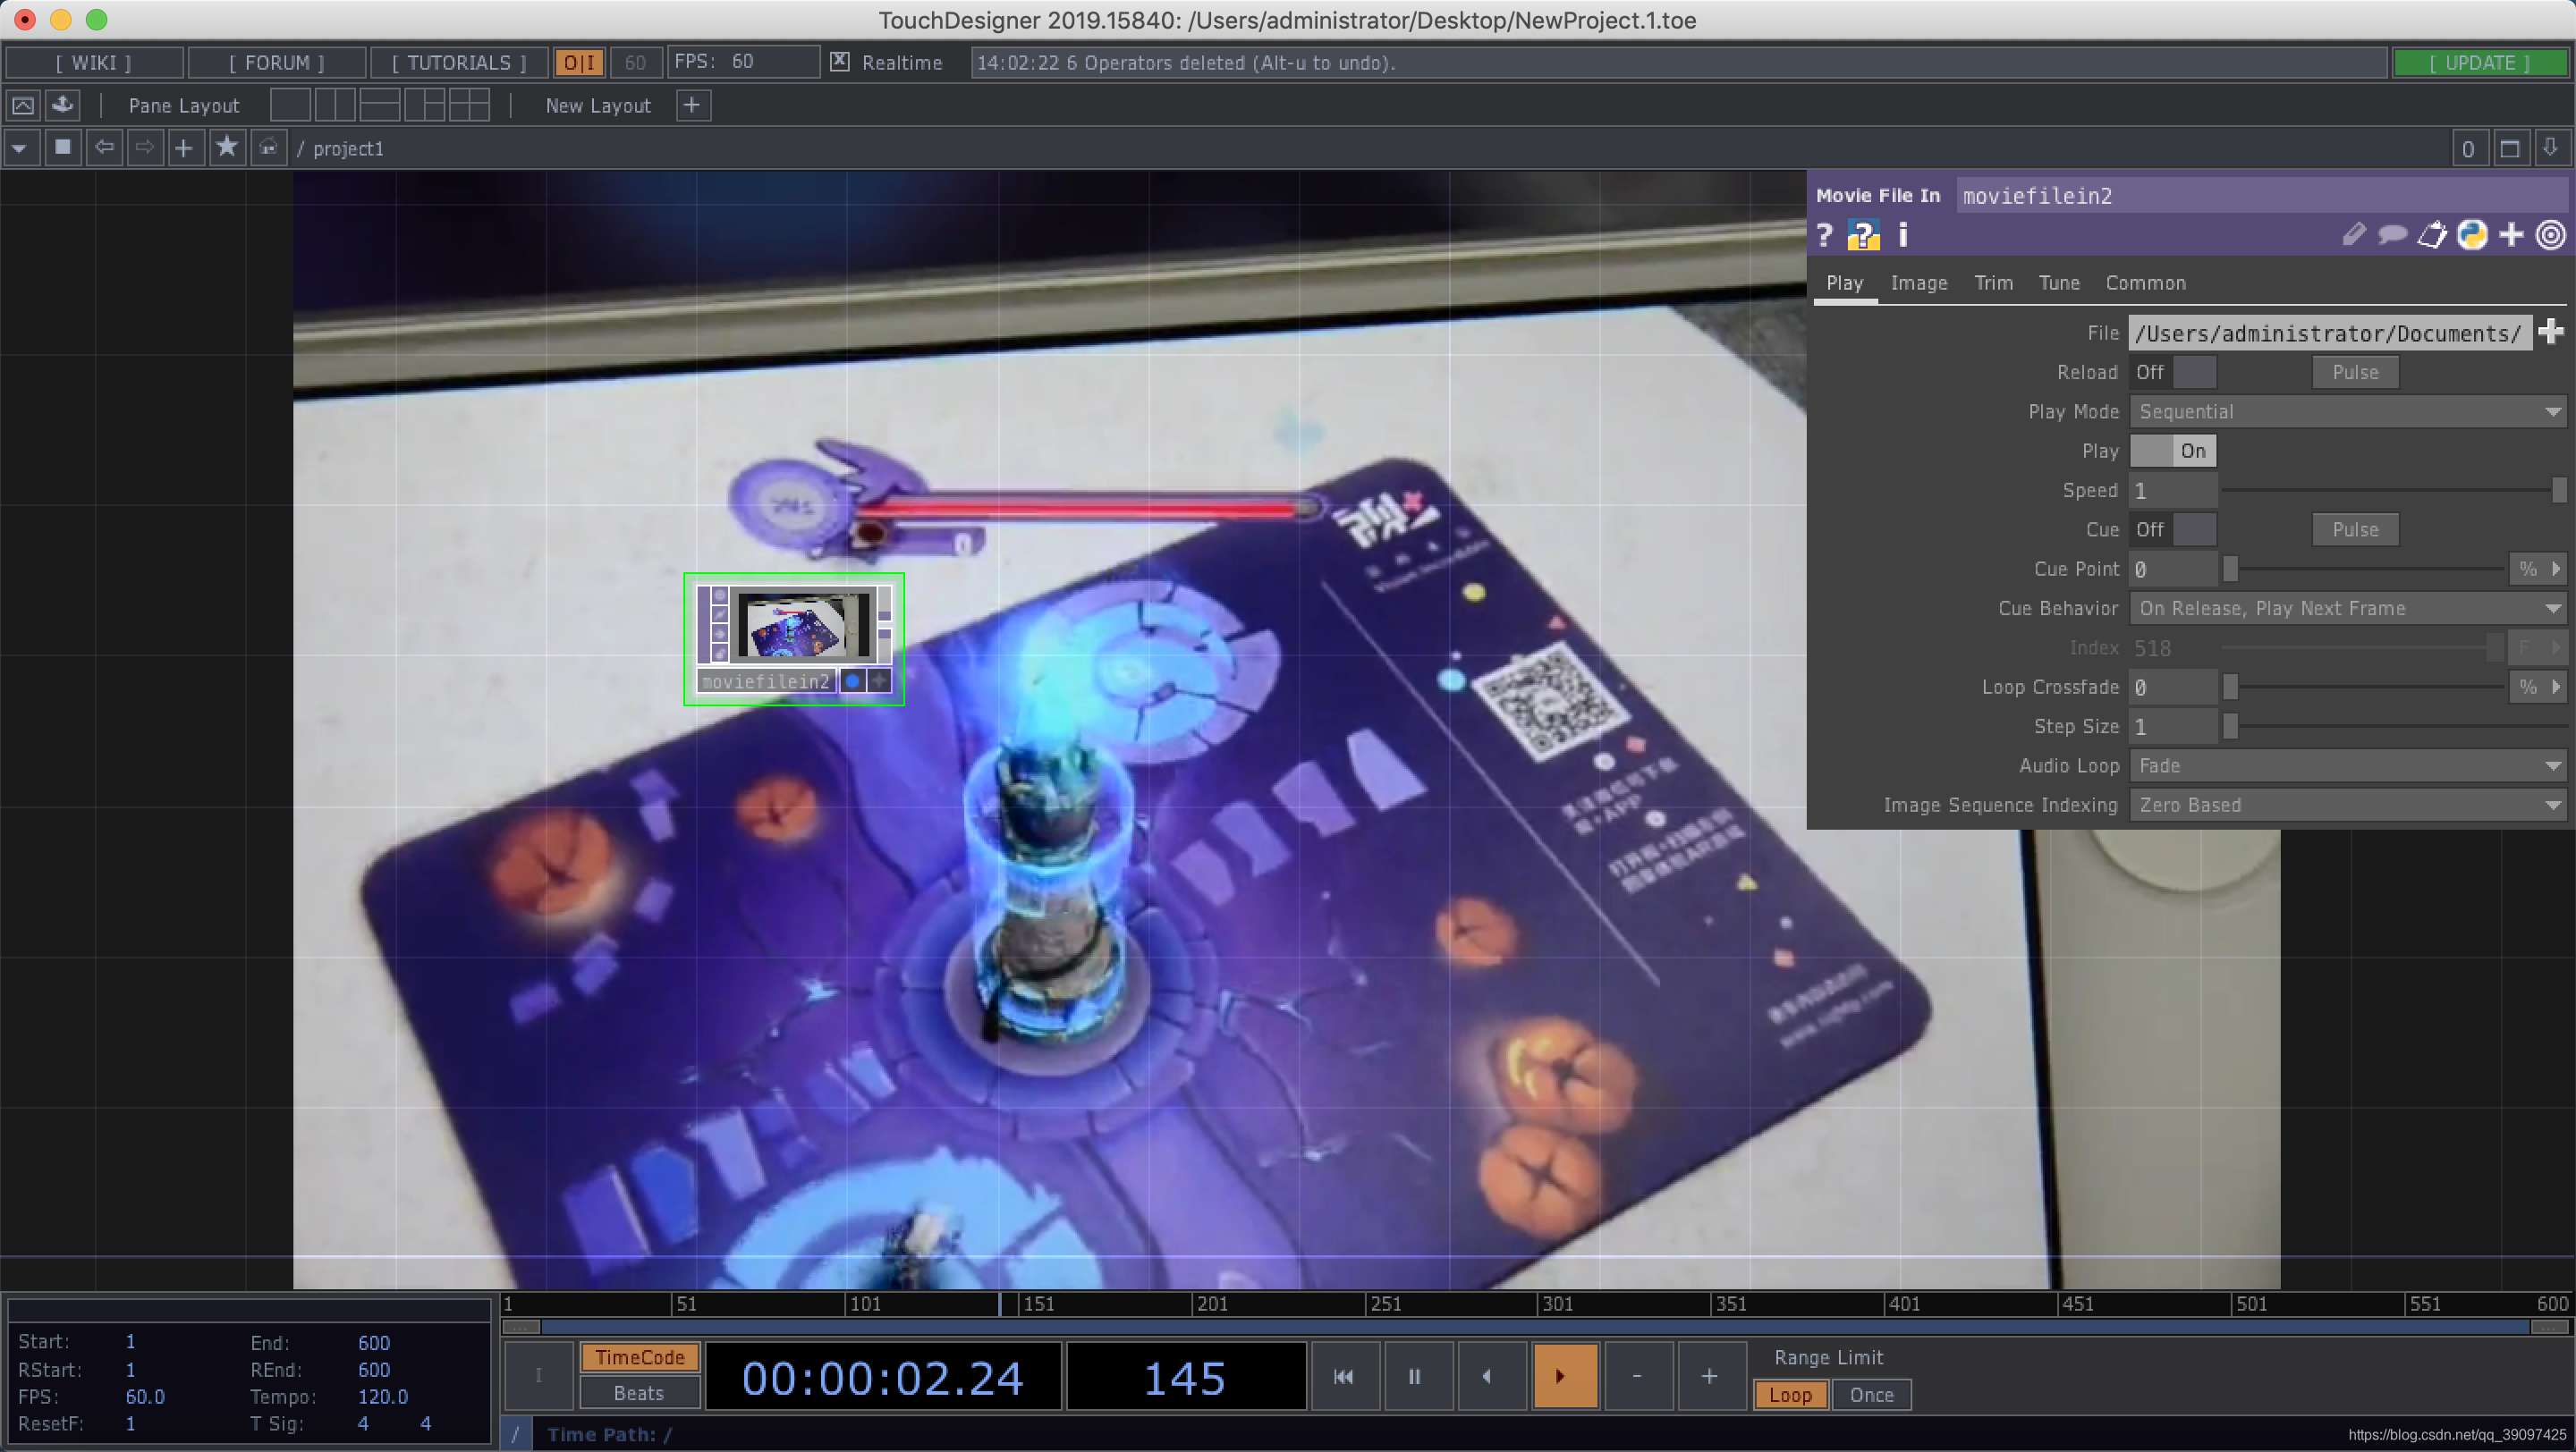Toggle the blue viewer-active dot on moviefilein2 node
2576x1452 pixels.
point(853,681)
